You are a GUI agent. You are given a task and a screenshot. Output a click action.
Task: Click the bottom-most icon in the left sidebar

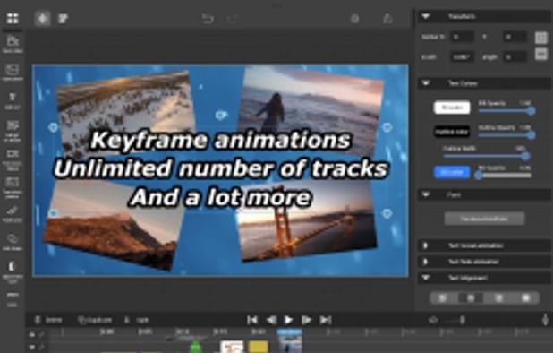tap(13, 298)
